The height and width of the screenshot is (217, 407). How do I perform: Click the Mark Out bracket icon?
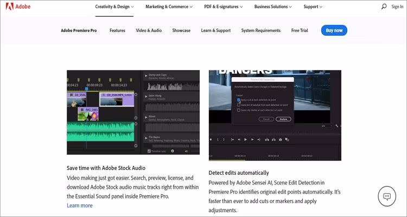tap(224, 139)
